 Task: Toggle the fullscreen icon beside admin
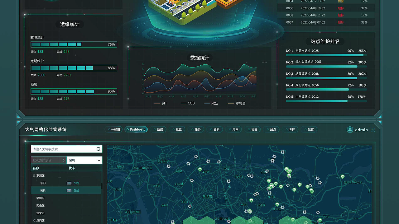pos(373,130)
